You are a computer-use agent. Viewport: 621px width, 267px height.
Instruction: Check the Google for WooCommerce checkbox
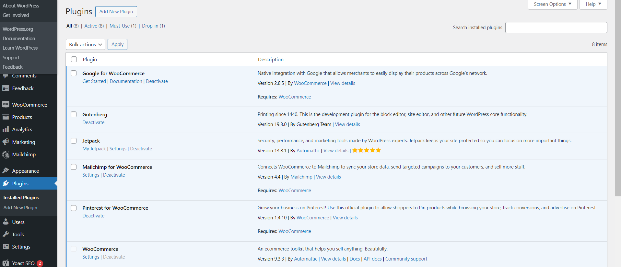tap(74, 73)
